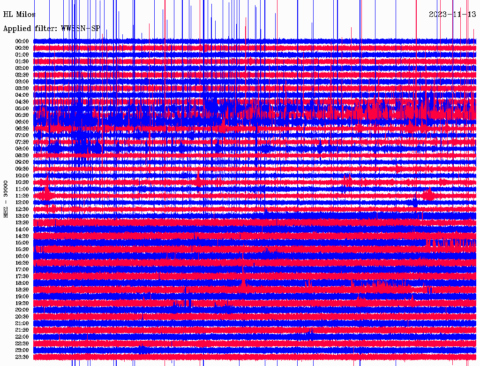
Task: Select the 17:30 time label
Action: click(x=22, y=276)
